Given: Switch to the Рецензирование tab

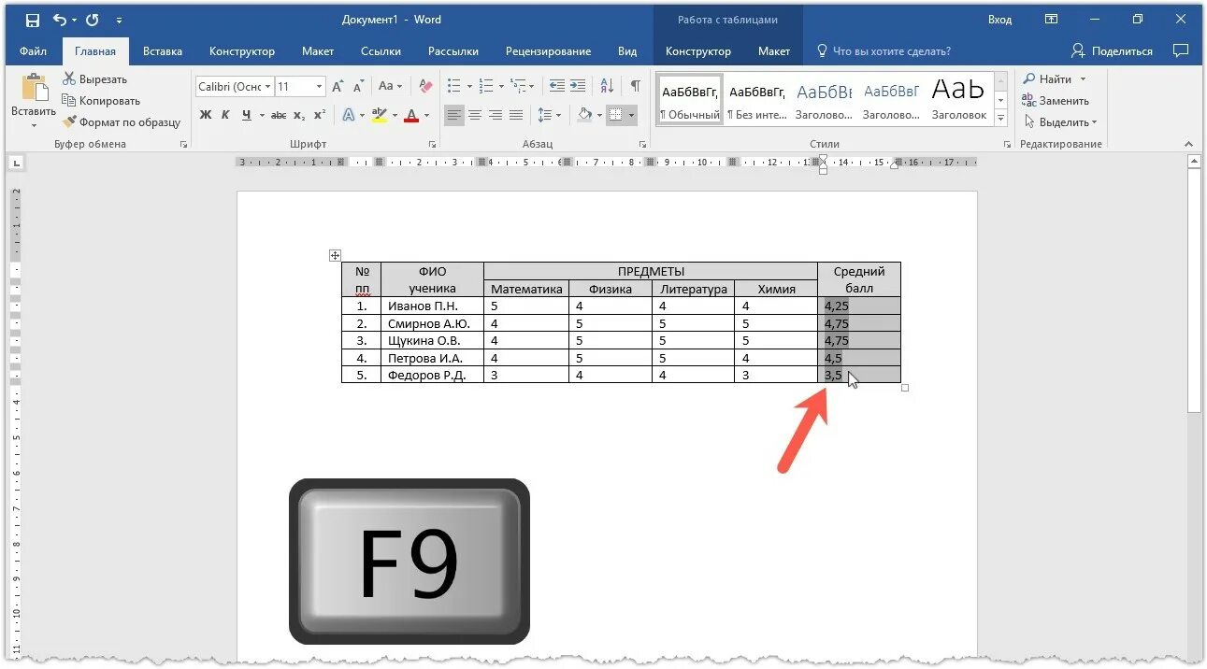Looking at the screenshot, I should point(548,51).
